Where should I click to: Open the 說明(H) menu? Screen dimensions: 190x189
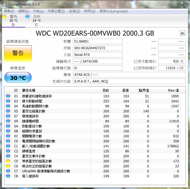point(90,11)
